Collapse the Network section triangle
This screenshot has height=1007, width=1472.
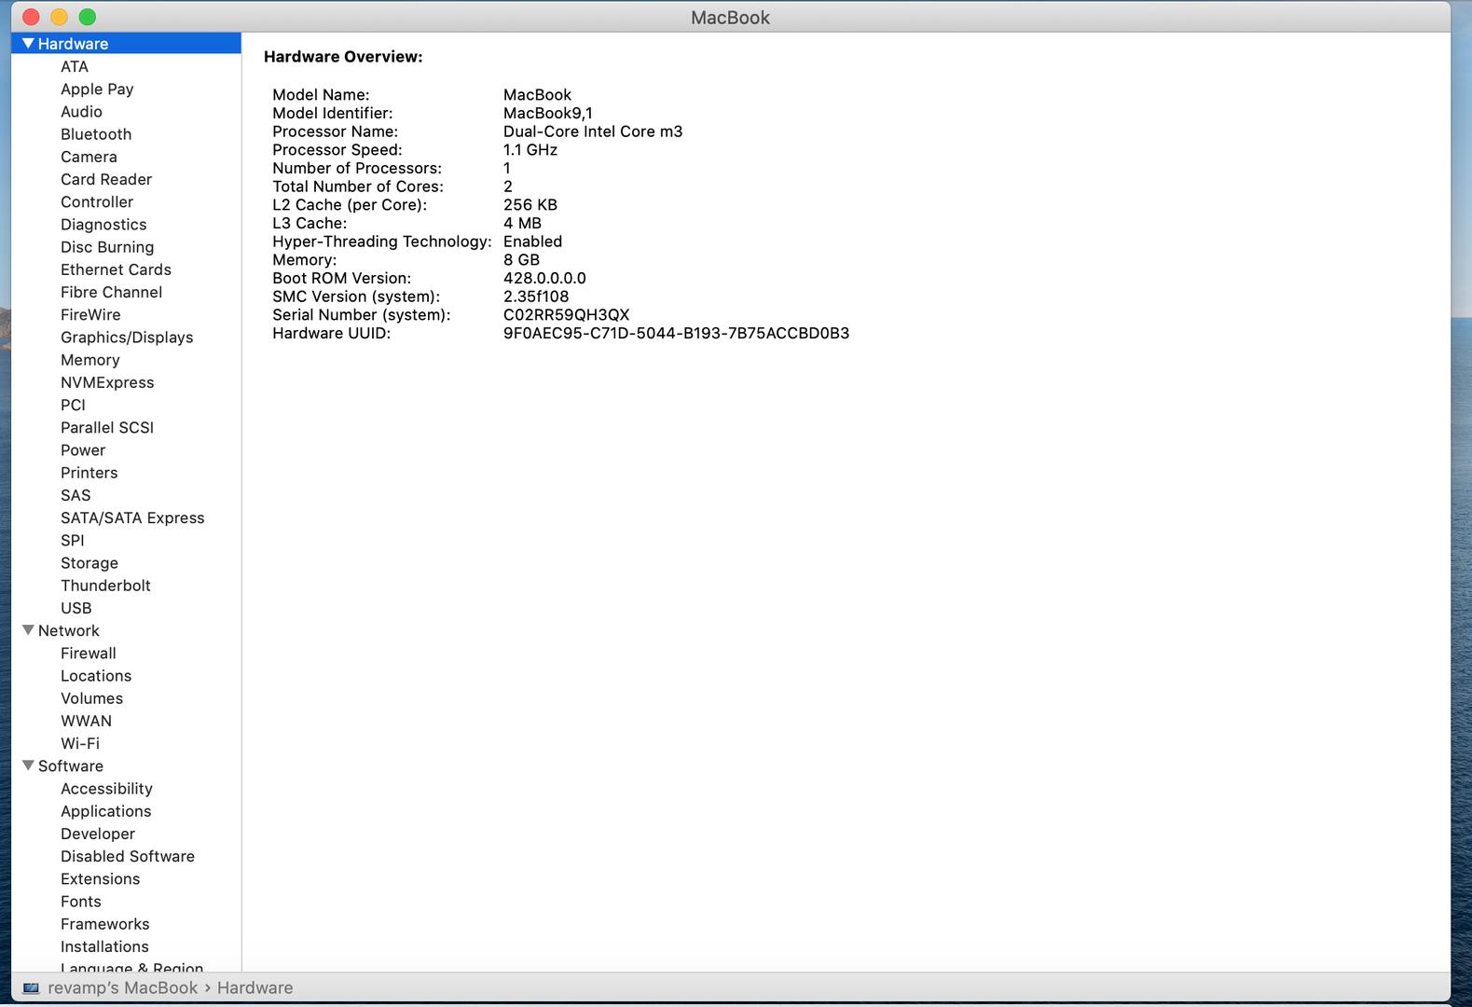(x=28, y=630)
